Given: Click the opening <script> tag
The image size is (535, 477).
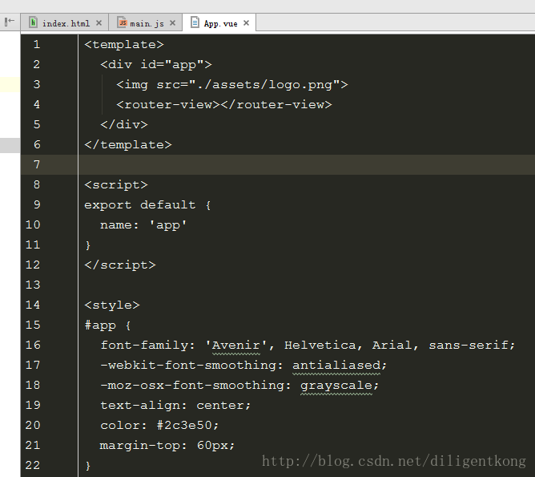Looking at the screenshot, I should pos(116,184).
